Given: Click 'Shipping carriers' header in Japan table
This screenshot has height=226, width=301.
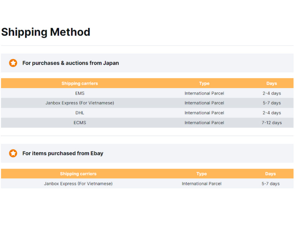Looking at the screenshot, I should (x=80, y=83).
